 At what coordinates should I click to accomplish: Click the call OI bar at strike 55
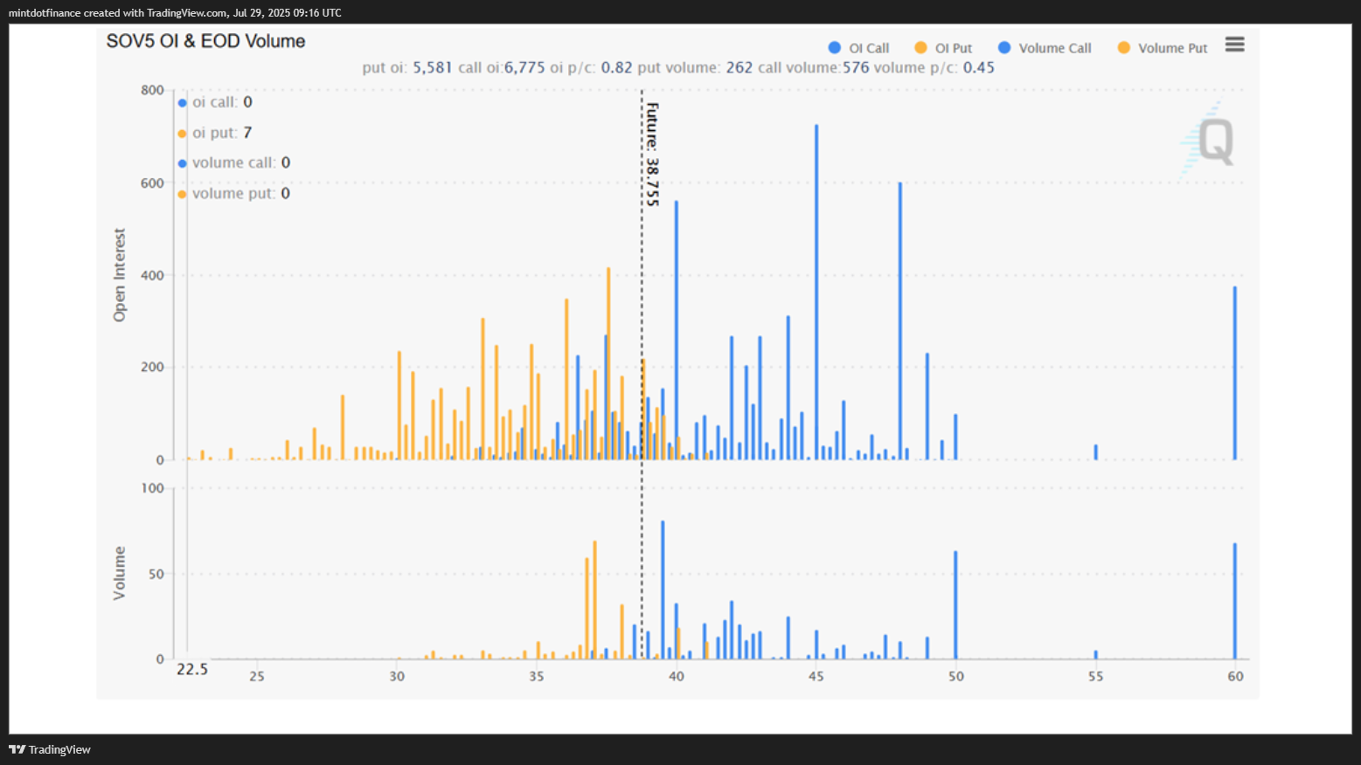click(1095, 452)
